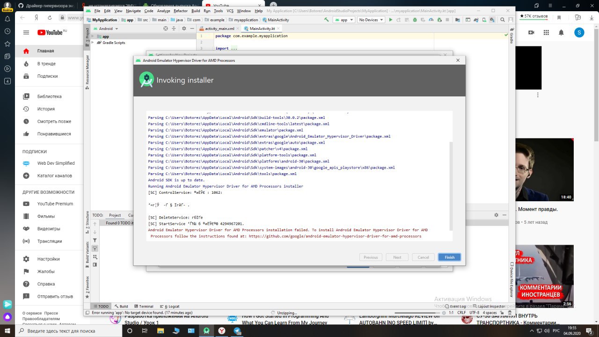Open Windows notification center icon
Image resolution: width=599 pixels, height=337 pixels.
click(589, 330)
